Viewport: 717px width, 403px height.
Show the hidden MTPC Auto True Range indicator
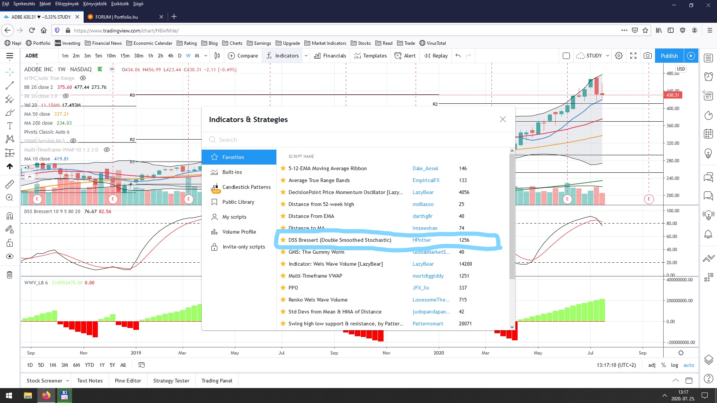83,78
